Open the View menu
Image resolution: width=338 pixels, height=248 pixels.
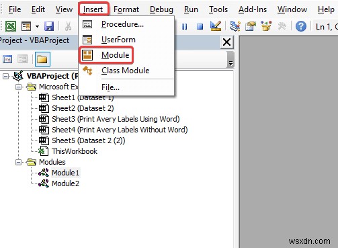64,9
